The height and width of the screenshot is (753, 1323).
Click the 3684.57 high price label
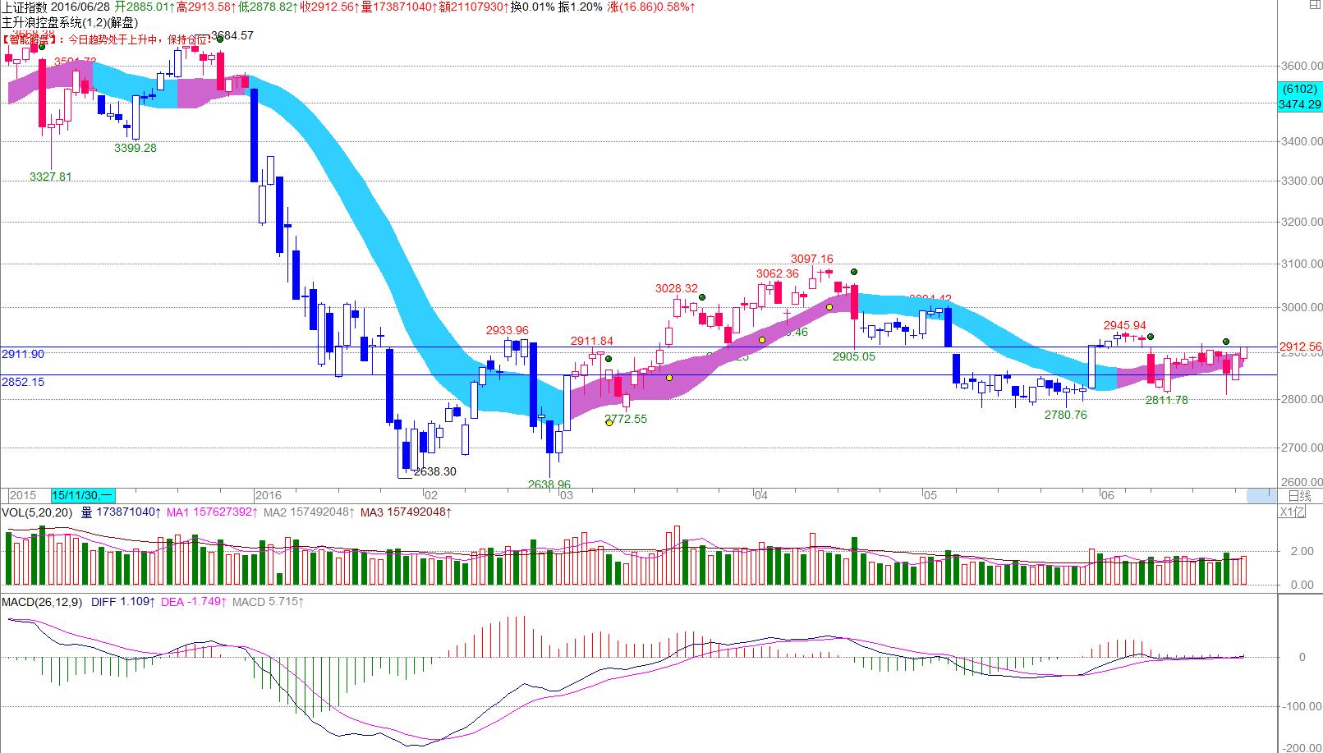(x=232, y=35)
